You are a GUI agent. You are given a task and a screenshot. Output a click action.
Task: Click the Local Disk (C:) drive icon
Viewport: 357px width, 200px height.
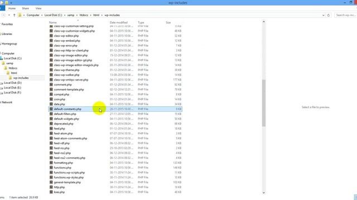click(x=1, y=58)
